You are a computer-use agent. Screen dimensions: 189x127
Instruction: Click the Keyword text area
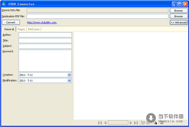coord(45,61)
